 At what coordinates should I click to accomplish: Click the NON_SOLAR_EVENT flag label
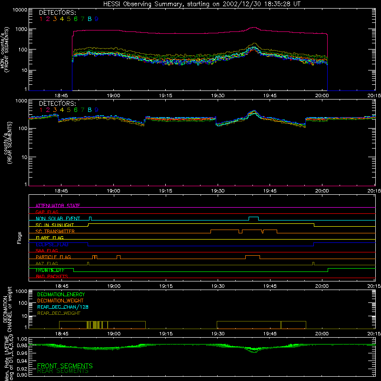point(58,219)
